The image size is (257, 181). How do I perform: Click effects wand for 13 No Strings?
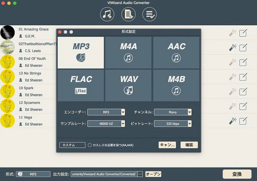pos(232,77)
